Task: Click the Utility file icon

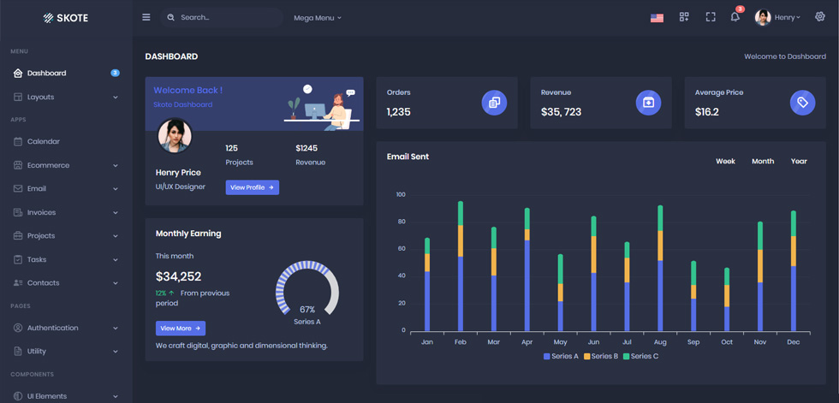Action: pyautogui.click(x=18, y=351)
